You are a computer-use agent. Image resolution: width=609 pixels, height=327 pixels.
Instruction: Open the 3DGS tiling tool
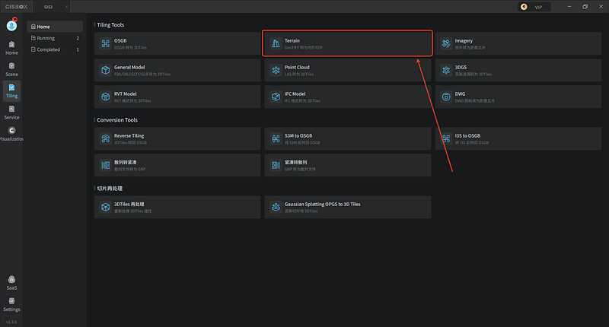(x=518, y=70)
